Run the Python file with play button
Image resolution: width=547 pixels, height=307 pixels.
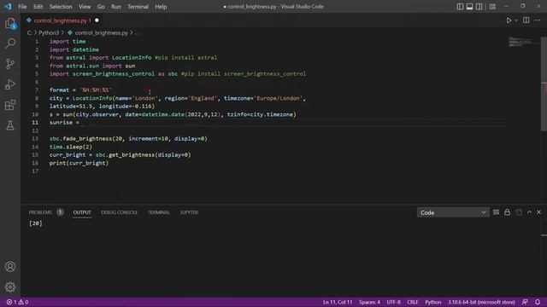coord(509,20)
